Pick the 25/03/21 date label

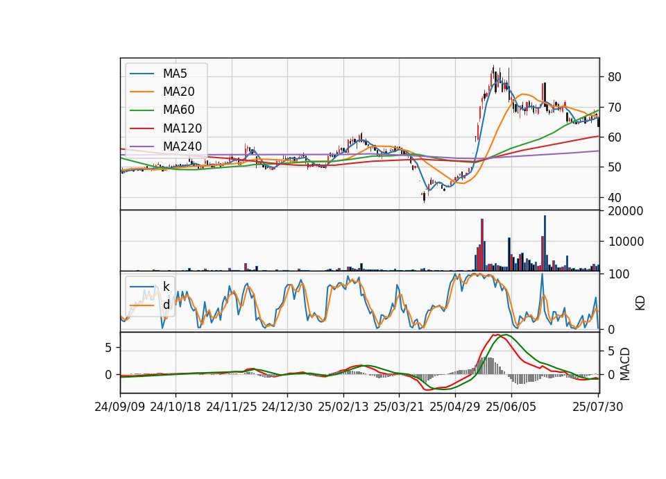point(399,407)
